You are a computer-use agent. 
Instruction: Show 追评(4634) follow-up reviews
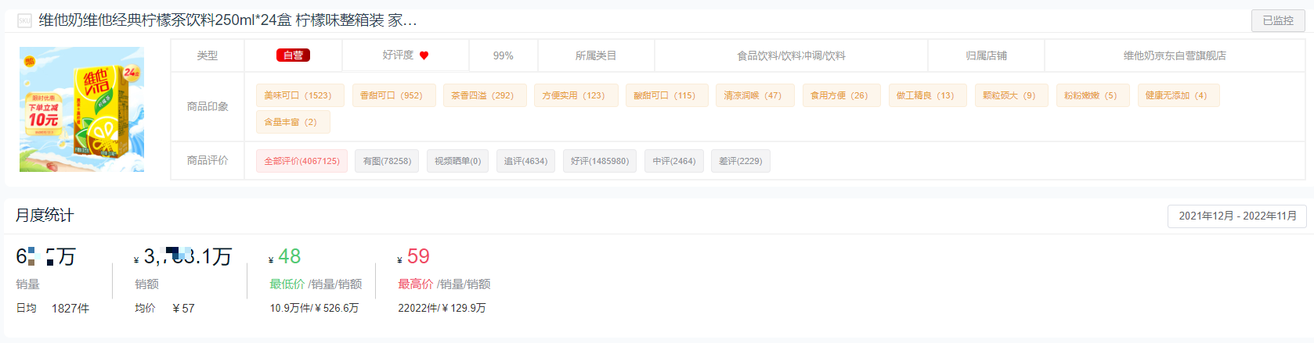(525, 161)
